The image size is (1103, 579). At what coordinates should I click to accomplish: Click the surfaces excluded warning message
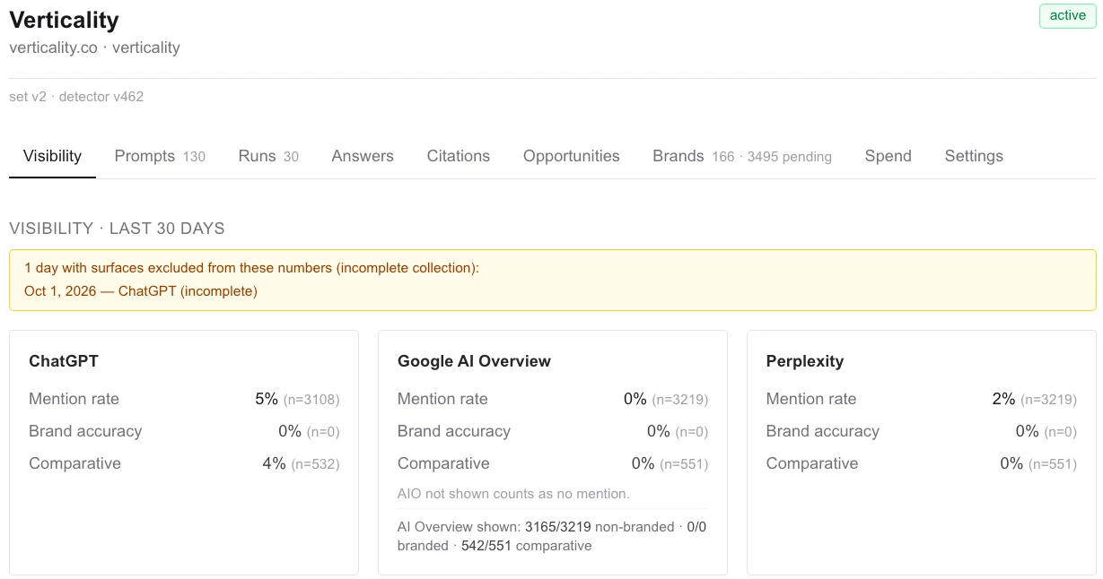click(x=251, y=268)
